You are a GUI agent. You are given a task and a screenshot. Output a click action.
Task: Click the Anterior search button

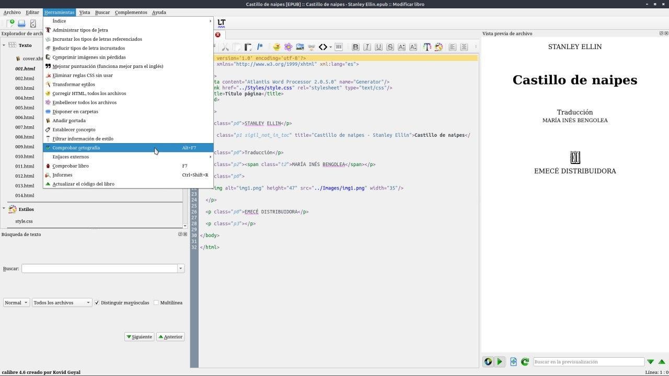point(170,337)
